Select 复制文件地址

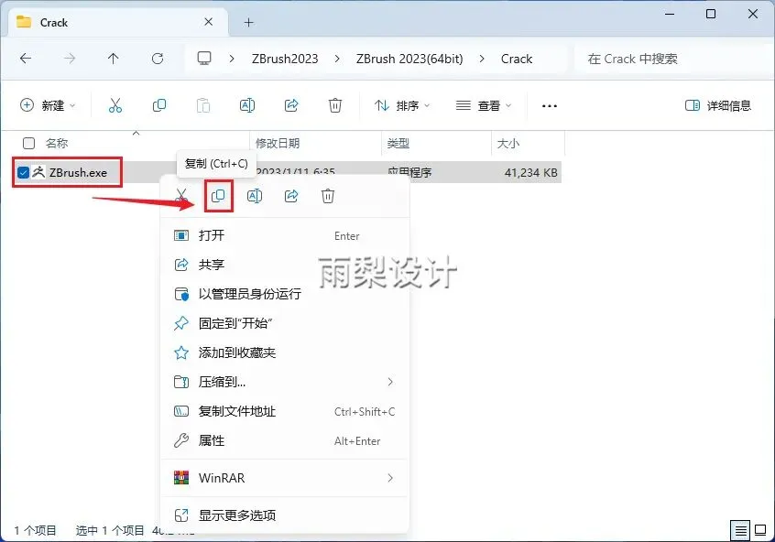(x=285, y=411)
